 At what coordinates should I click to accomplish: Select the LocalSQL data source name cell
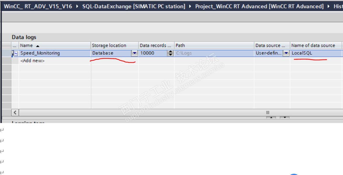[x=316, y=53]
